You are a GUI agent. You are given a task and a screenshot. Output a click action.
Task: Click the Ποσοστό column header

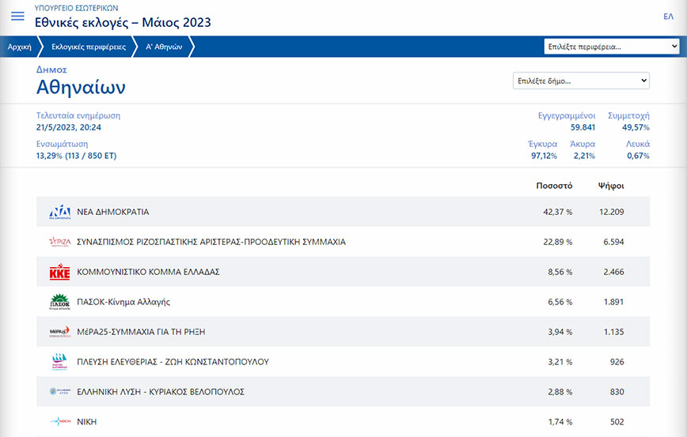pos(553,186)
